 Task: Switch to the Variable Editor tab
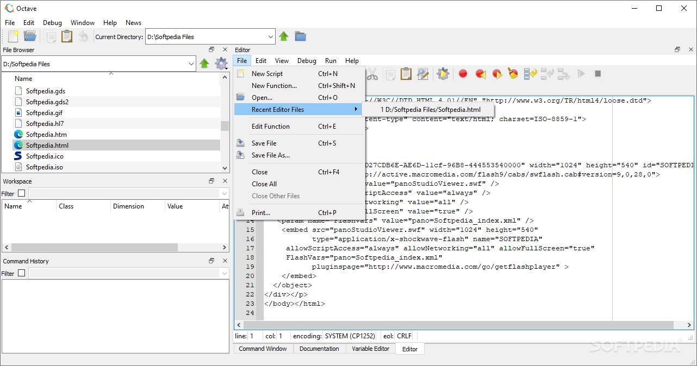coord(370,349)
